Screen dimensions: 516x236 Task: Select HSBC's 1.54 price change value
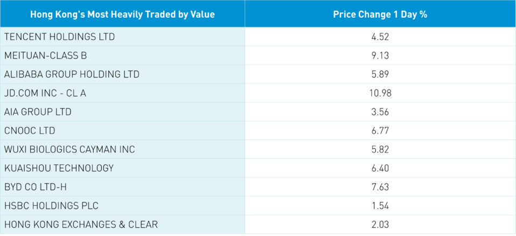coord(380,206)
